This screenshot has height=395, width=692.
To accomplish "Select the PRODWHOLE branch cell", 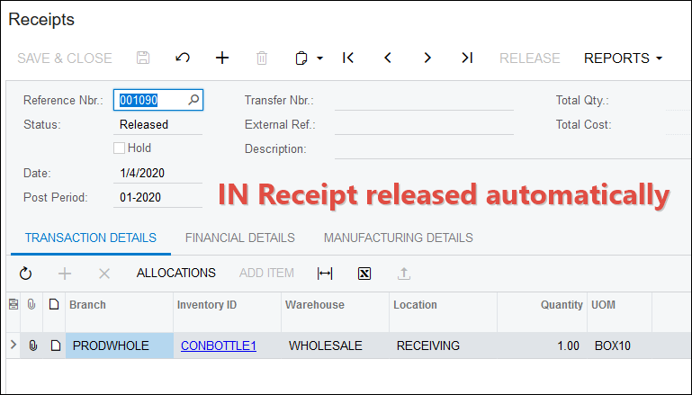I will pyautogui.click(x=119, y=346).
